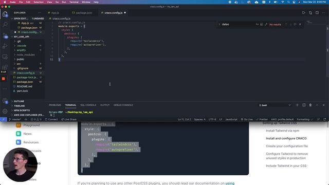The height and width of the screenshot is (185, 329).
Task: Open 'Install Tailwind via npm' link in browser
Action: pyautogui.click(x=282, y=131)
